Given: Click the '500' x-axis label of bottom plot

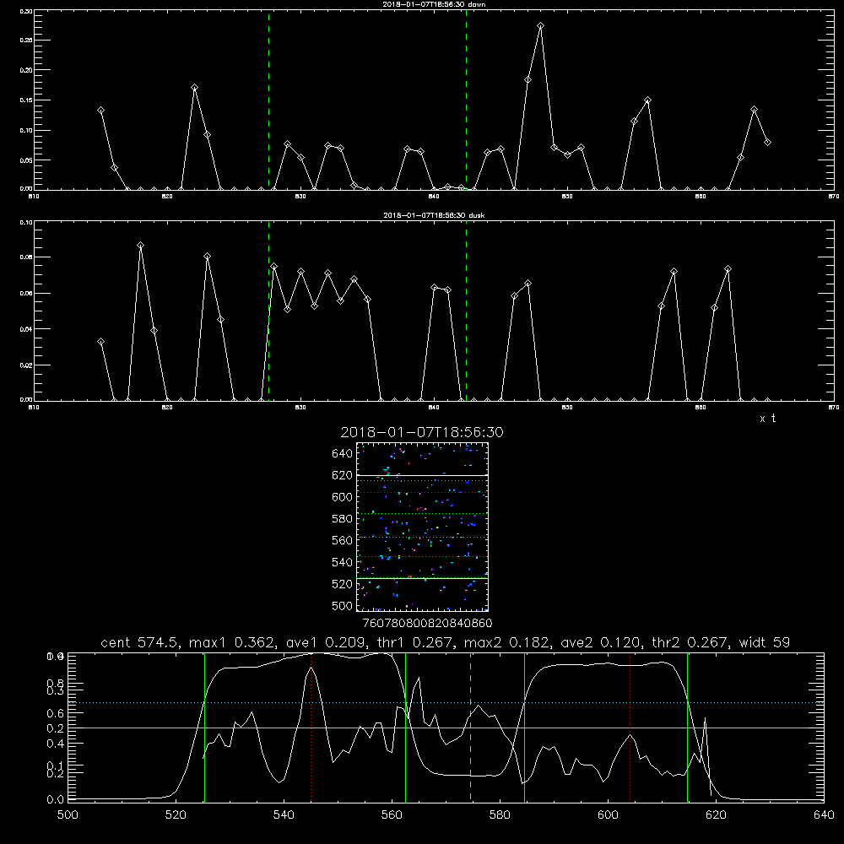Looking at the screenshot, I should (68, 815).
